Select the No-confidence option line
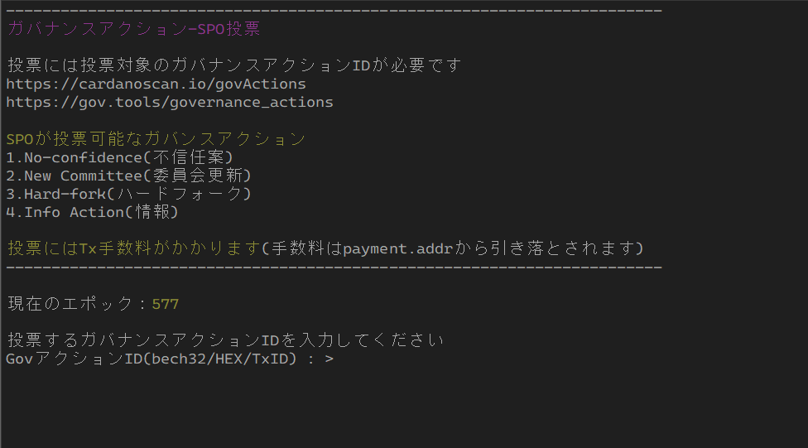The width and height of the screenshot is (808, 448). pos(119,157)
